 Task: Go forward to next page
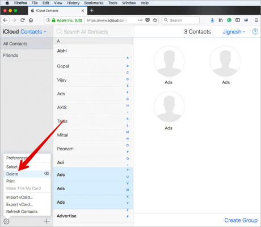(x=14, y=20)
